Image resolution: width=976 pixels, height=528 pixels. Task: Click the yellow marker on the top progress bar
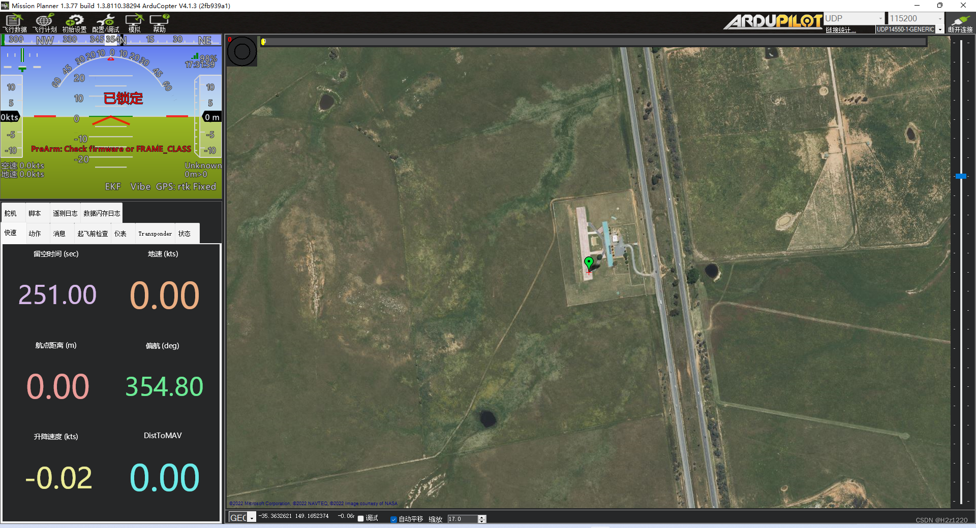tap(263, 42)
